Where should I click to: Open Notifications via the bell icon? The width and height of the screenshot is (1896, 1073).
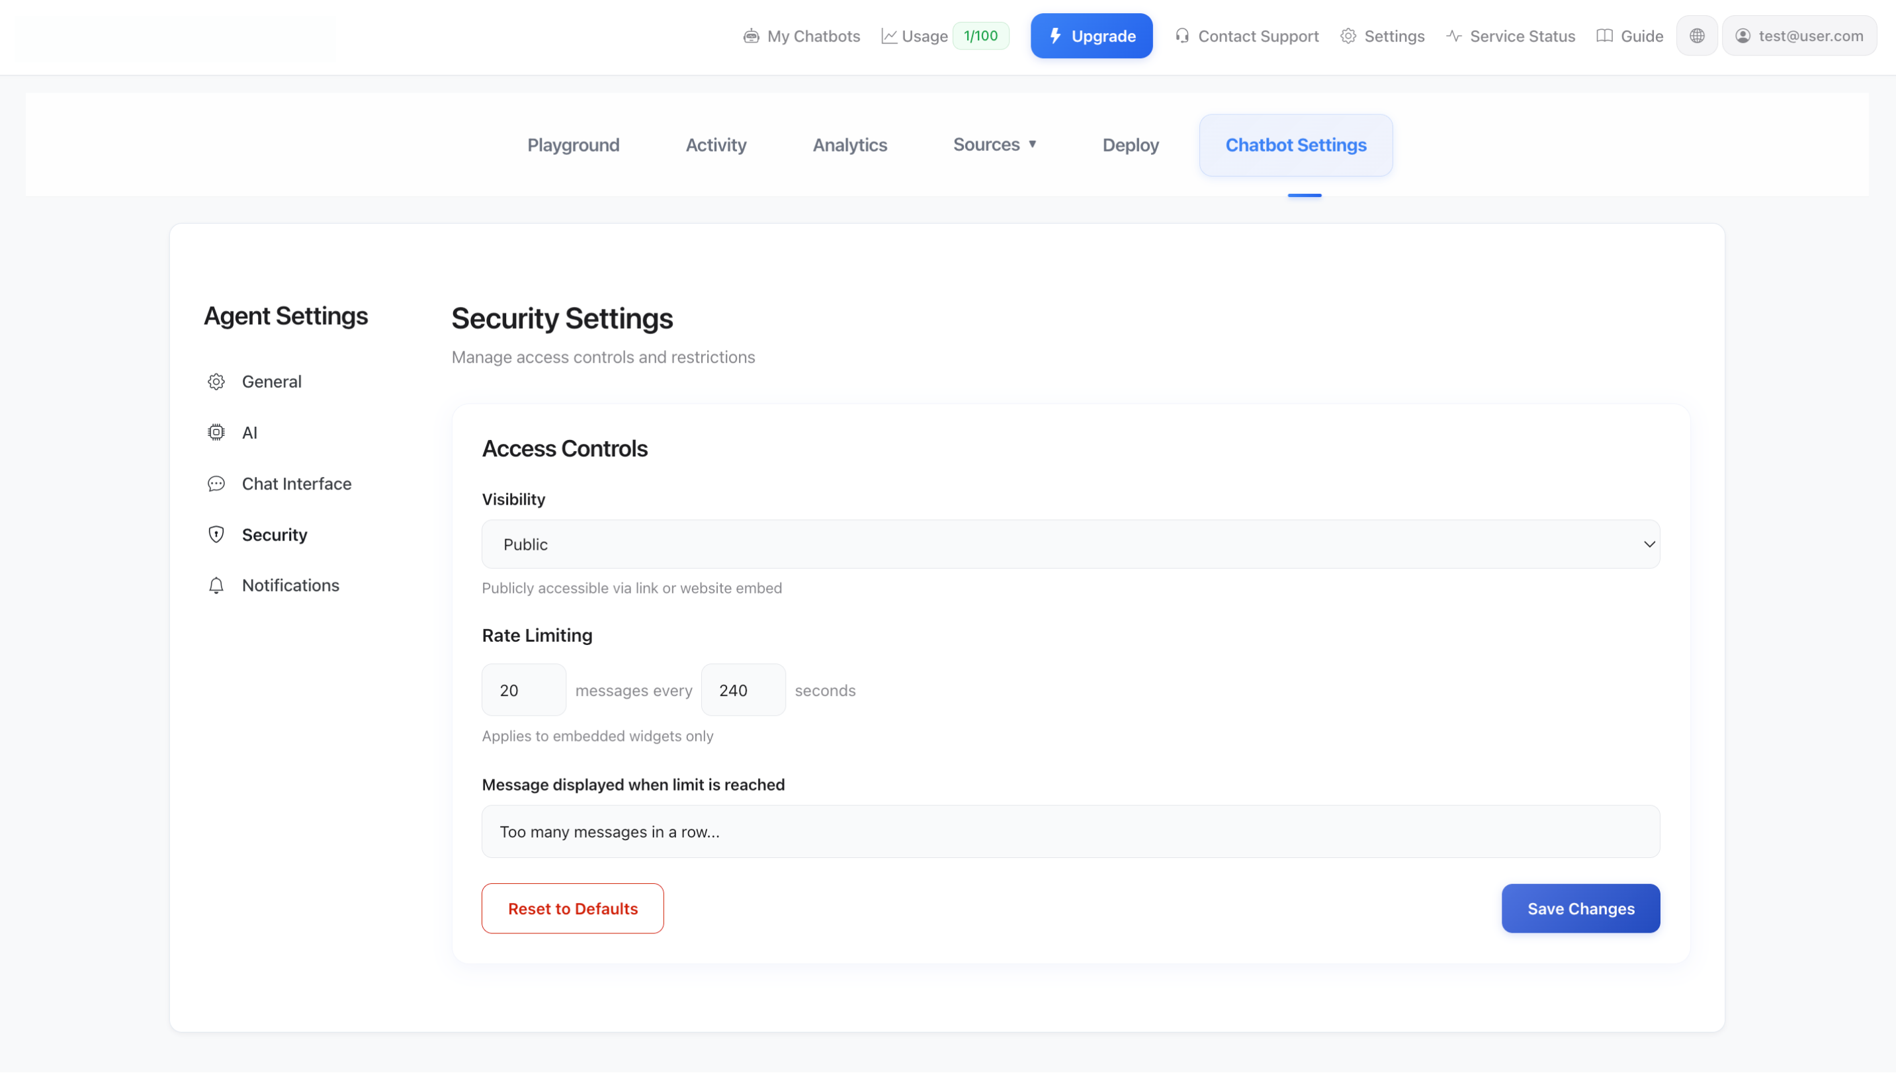tap(216, 585)
